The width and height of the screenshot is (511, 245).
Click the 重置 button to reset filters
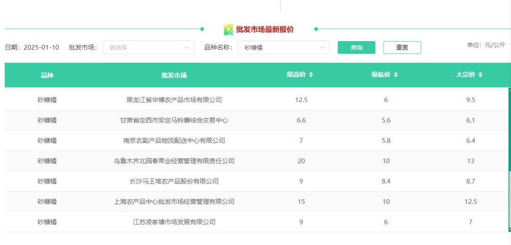402,47
